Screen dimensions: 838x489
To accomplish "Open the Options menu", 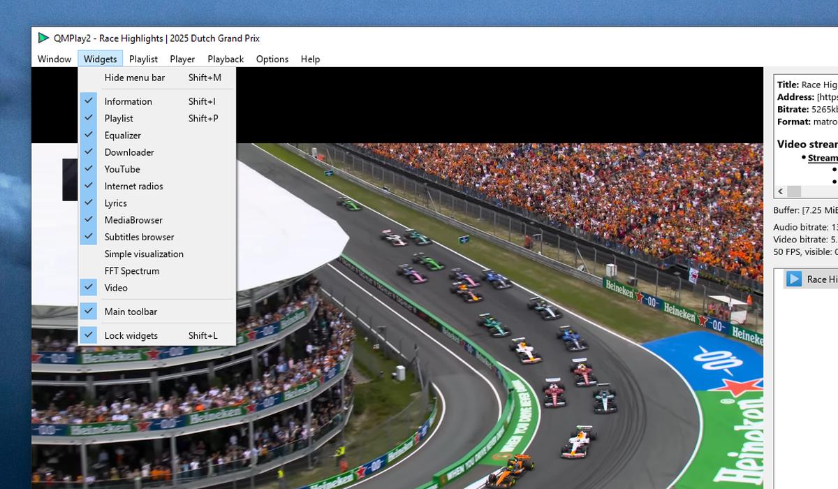I will [x=272, y=59].
